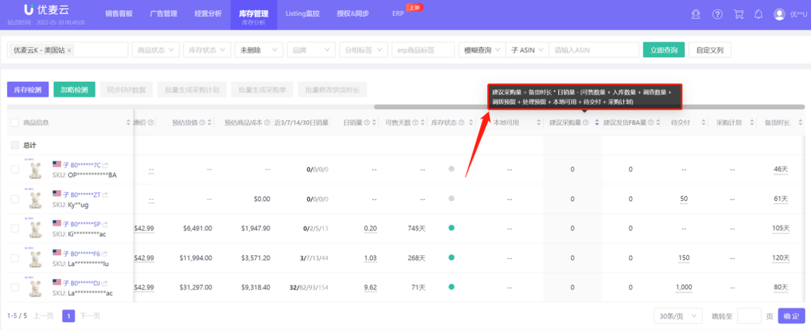This screenshot has height=330, width=811.
Task: Check the row with SKU La**********lu
Action: (x=15, y=258)
